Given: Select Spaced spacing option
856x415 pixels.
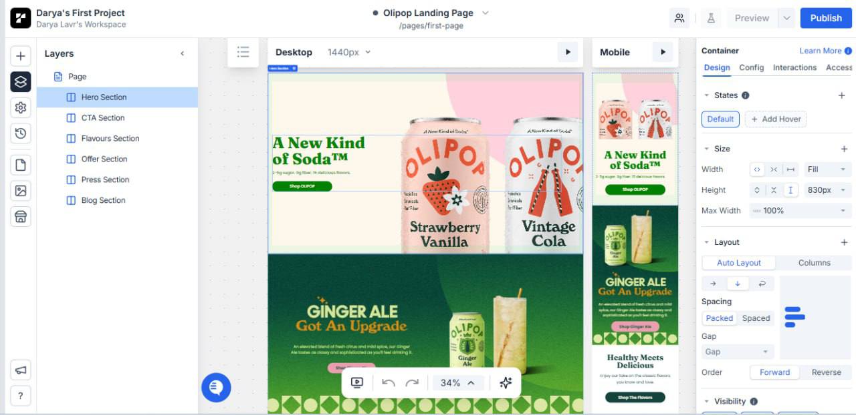Looking at the screenshot, I should coord(756,318).
